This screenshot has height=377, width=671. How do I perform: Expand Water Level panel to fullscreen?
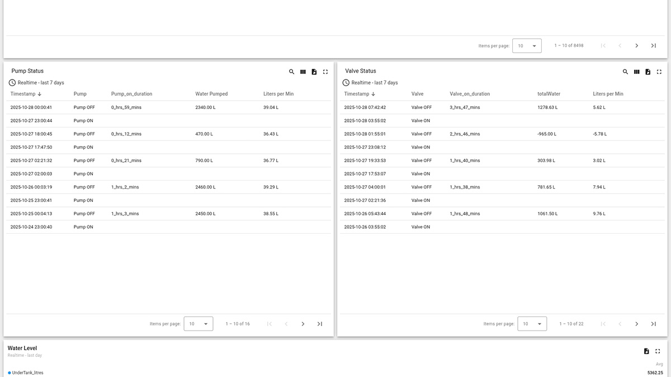point(659,351)
